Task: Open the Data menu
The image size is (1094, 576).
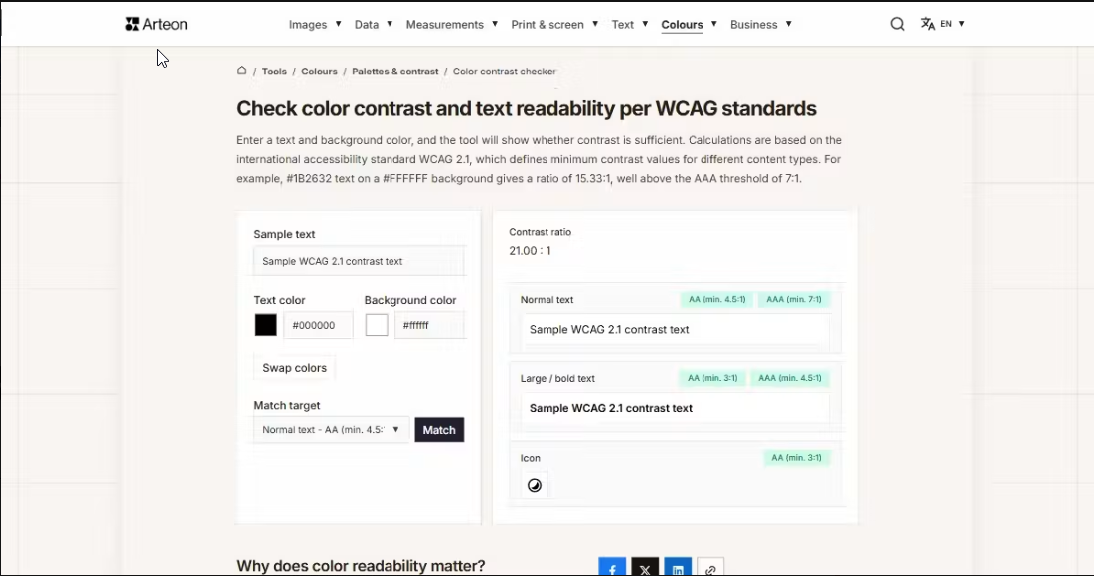Action: point(374,25)
